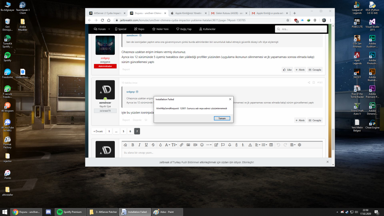Click the share icon on post #161
Viewport: 384px width, 216px height.
(309, 82)
